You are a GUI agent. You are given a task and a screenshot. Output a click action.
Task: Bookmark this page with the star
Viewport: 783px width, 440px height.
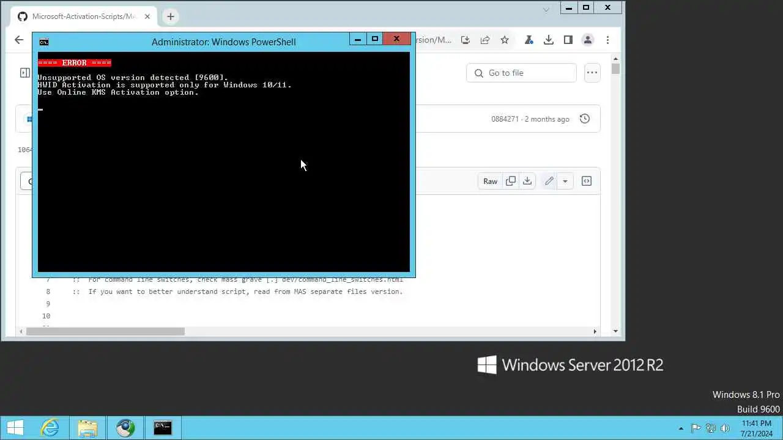click(505, 40)
